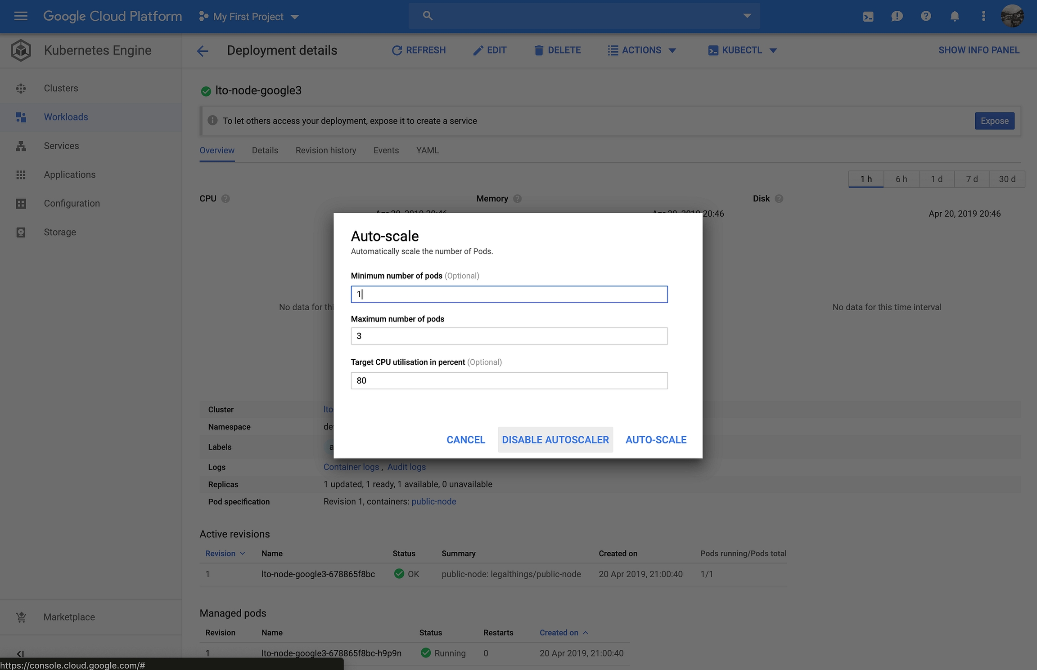Open the three-dot settings menu
Screen dimensions: 1037x670
click(983, 16)
